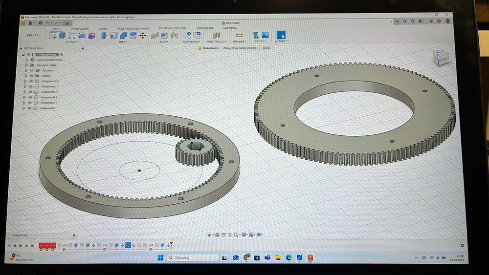The height and width of the screenshot is (275, 489).
Task: Open the PROJEKT workspace dropdown
Action: (34, 36)
